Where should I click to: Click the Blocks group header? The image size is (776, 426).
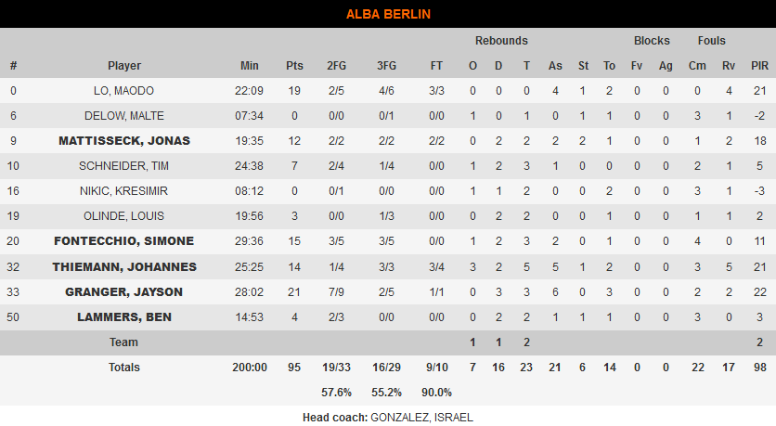point(652,41)
